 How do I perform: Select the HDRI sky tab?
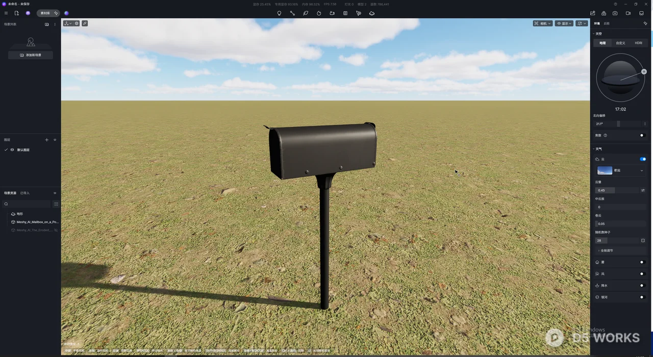[x=638, y=43]
